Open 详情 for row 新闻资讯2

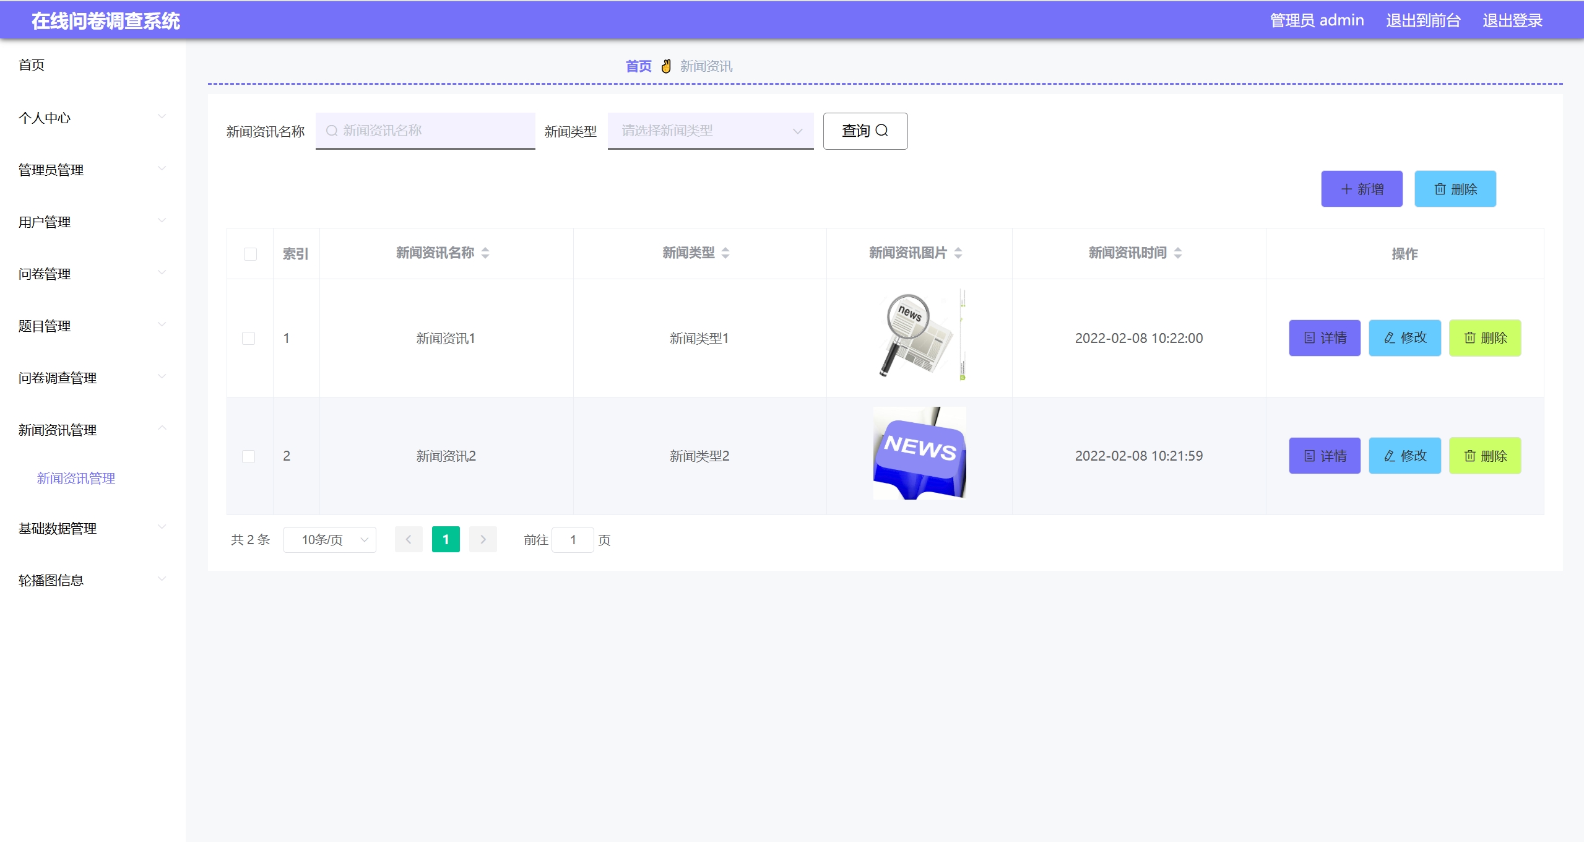pos(1325,456)
